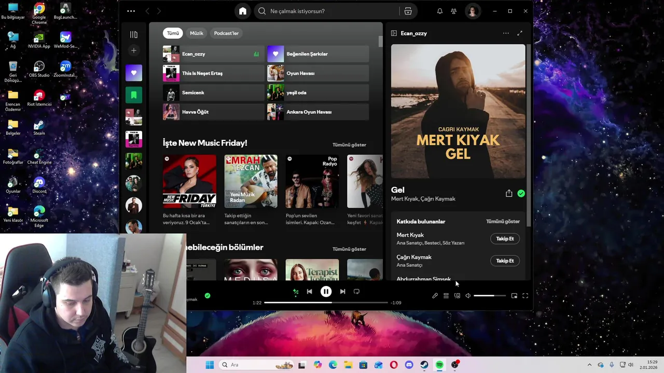Open Terapist Koltuğu episode thumbnail
664x373 pixels.
pyautogui.click(x=312, y=270)
